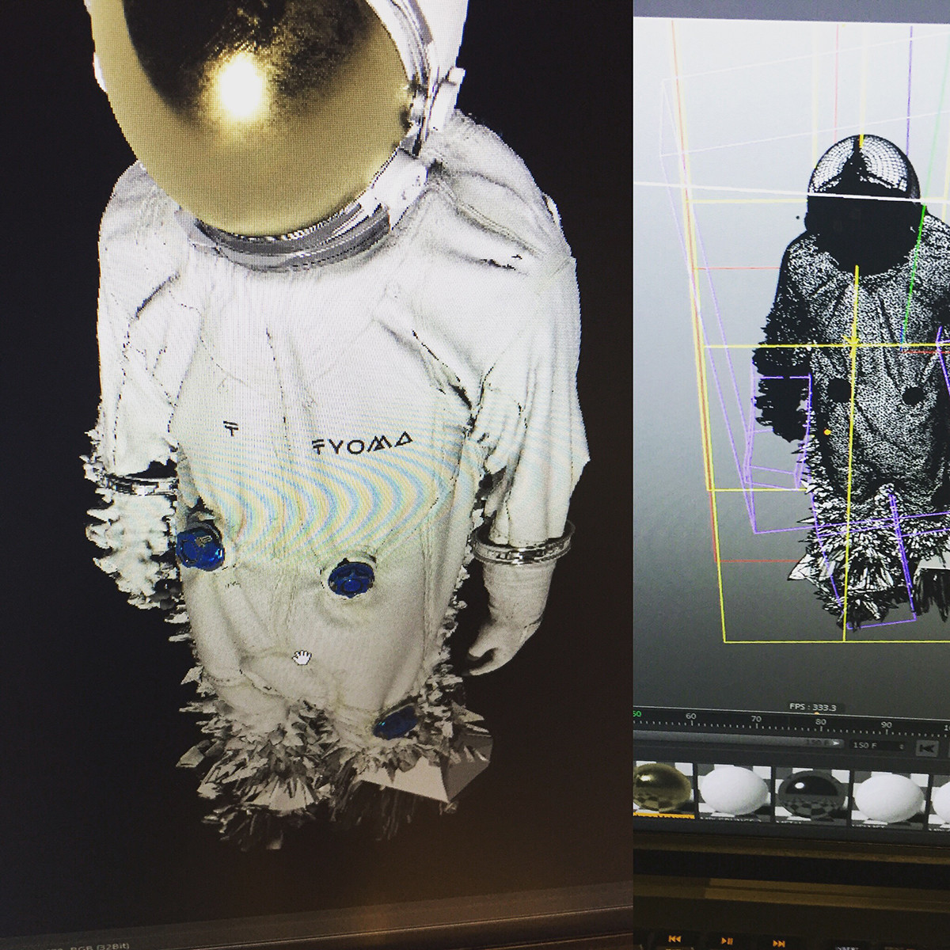Click frame 80 on the timeline ruler
Viewport: 950px width, 950px height.
point(820,726)
